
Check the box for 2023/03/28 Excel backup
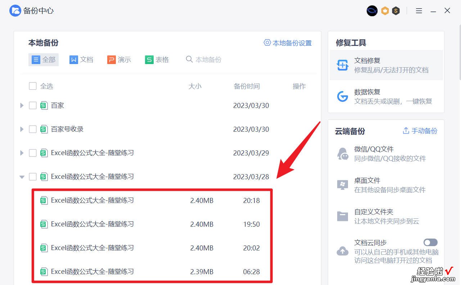[x=33, y=177]
